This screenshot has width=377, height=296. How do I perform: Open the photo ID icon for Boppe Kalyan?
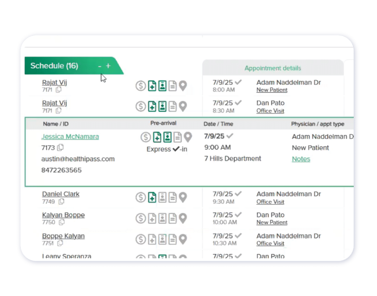pyautogui.click(x=162, y=239)
